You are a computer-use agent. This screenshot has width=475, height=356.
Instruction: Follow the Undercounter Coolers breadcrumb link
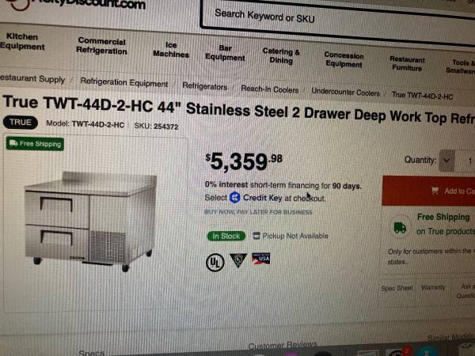pyautogui.click(x=345, y=92)
